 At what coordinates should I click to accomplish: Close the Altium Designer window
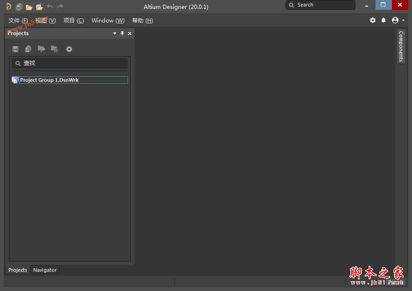(x=400, y=5)
